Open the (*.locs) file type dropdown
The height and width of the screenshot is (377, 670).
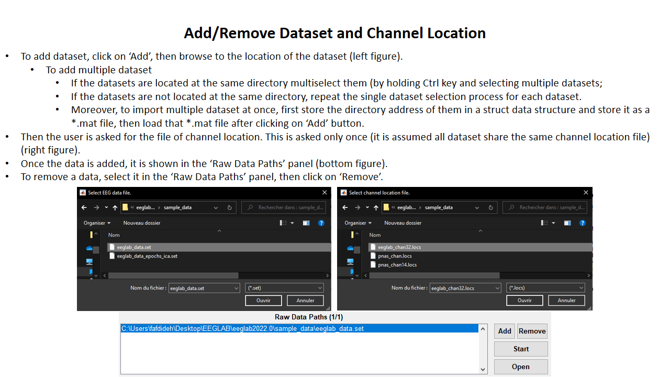coord(545,288)
